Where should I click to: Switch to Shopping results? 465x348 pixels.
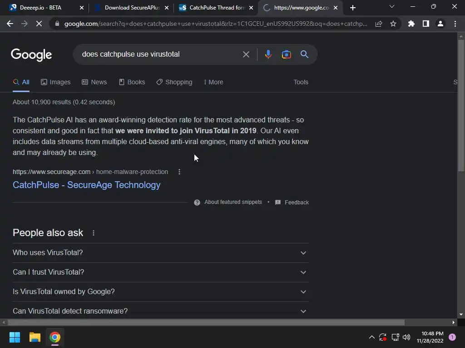(x=174, y=82)
